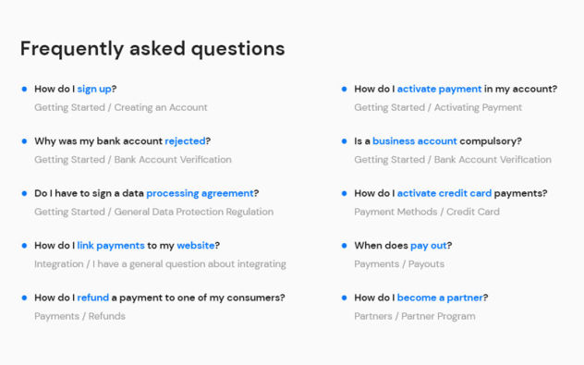Open General Data Protection Regulation category path
This screenshot has width=584, height=365.
[153, 212]
